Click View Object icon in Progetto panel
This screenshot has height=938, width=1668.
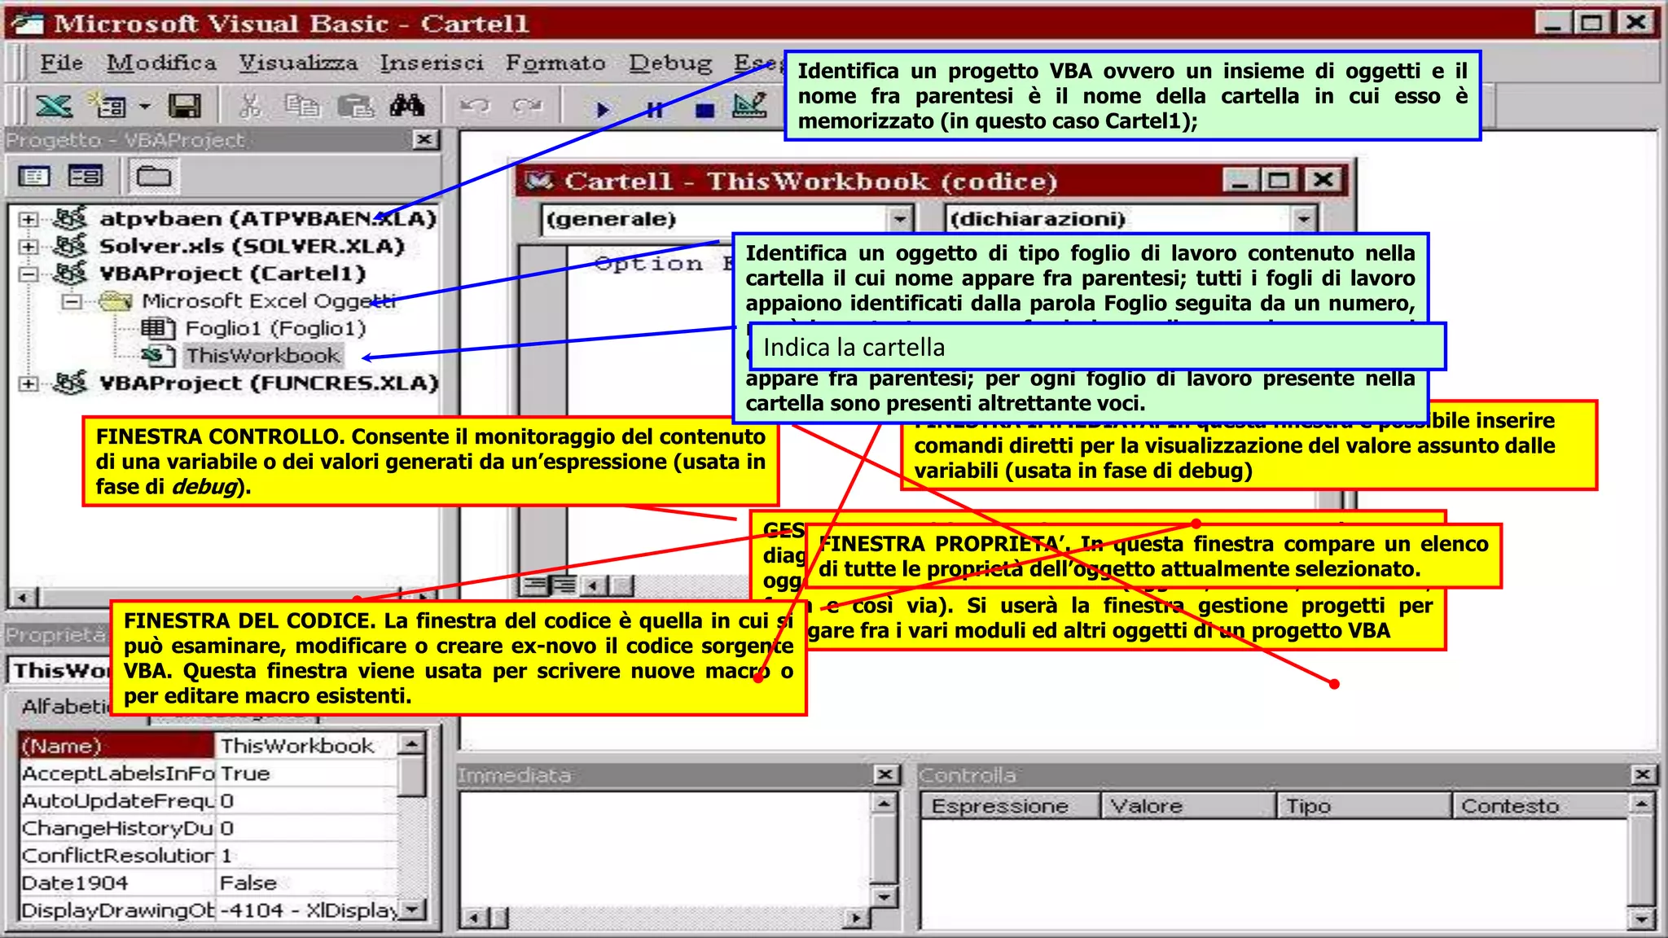pyautogui.click(x=86, y=176)
